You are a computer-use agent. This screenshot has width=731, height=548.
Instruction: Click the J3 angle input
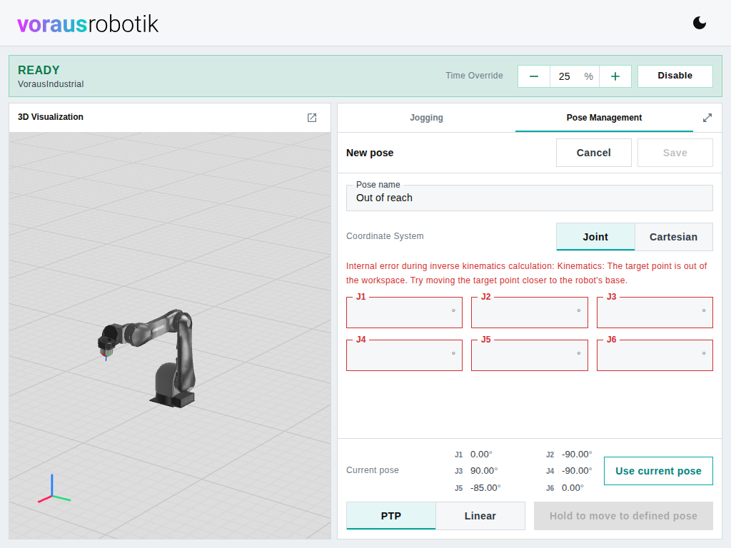point(655,313)
